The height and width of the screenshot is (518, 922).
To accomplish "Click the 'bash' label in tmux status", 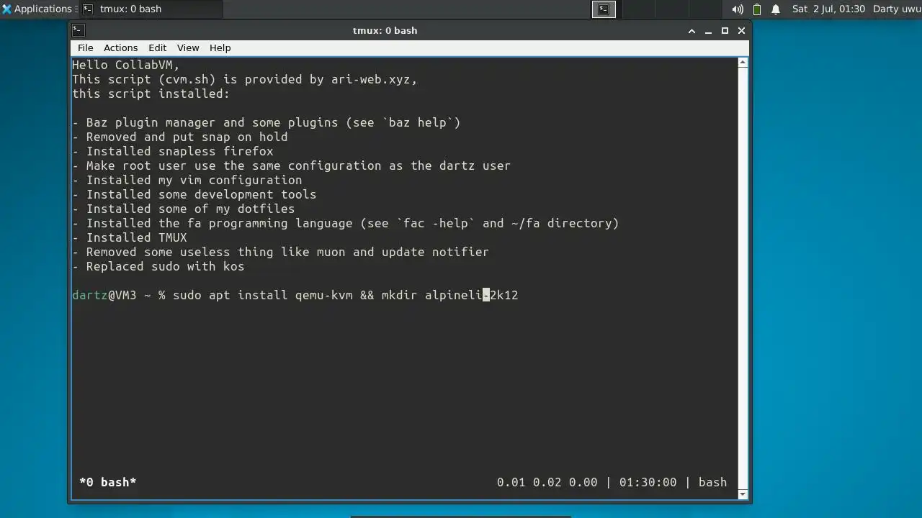I will pyautogui.click(x=712, y=482).
